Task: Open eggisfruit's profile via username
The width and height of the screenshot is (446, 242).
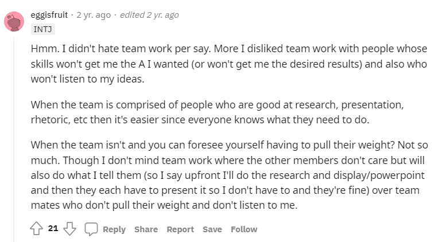Action: (x=48, y=15)
